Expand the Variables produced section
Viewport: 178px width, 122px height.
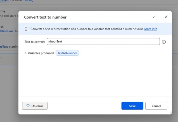(25, 53)
